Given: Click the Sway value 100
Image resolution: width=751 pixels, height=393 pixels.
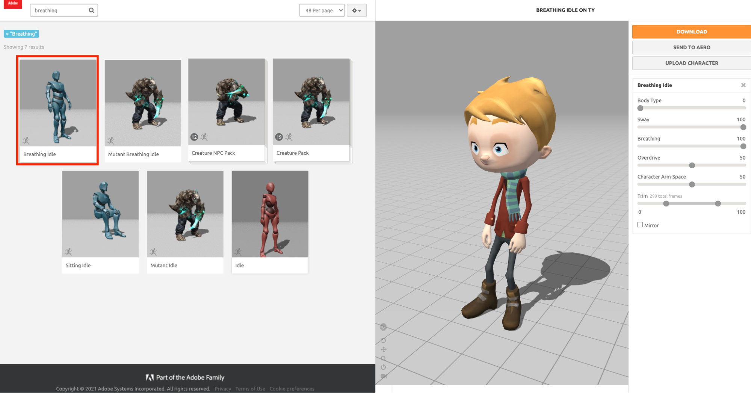Looking at the screenshot, I should (741, 119).
